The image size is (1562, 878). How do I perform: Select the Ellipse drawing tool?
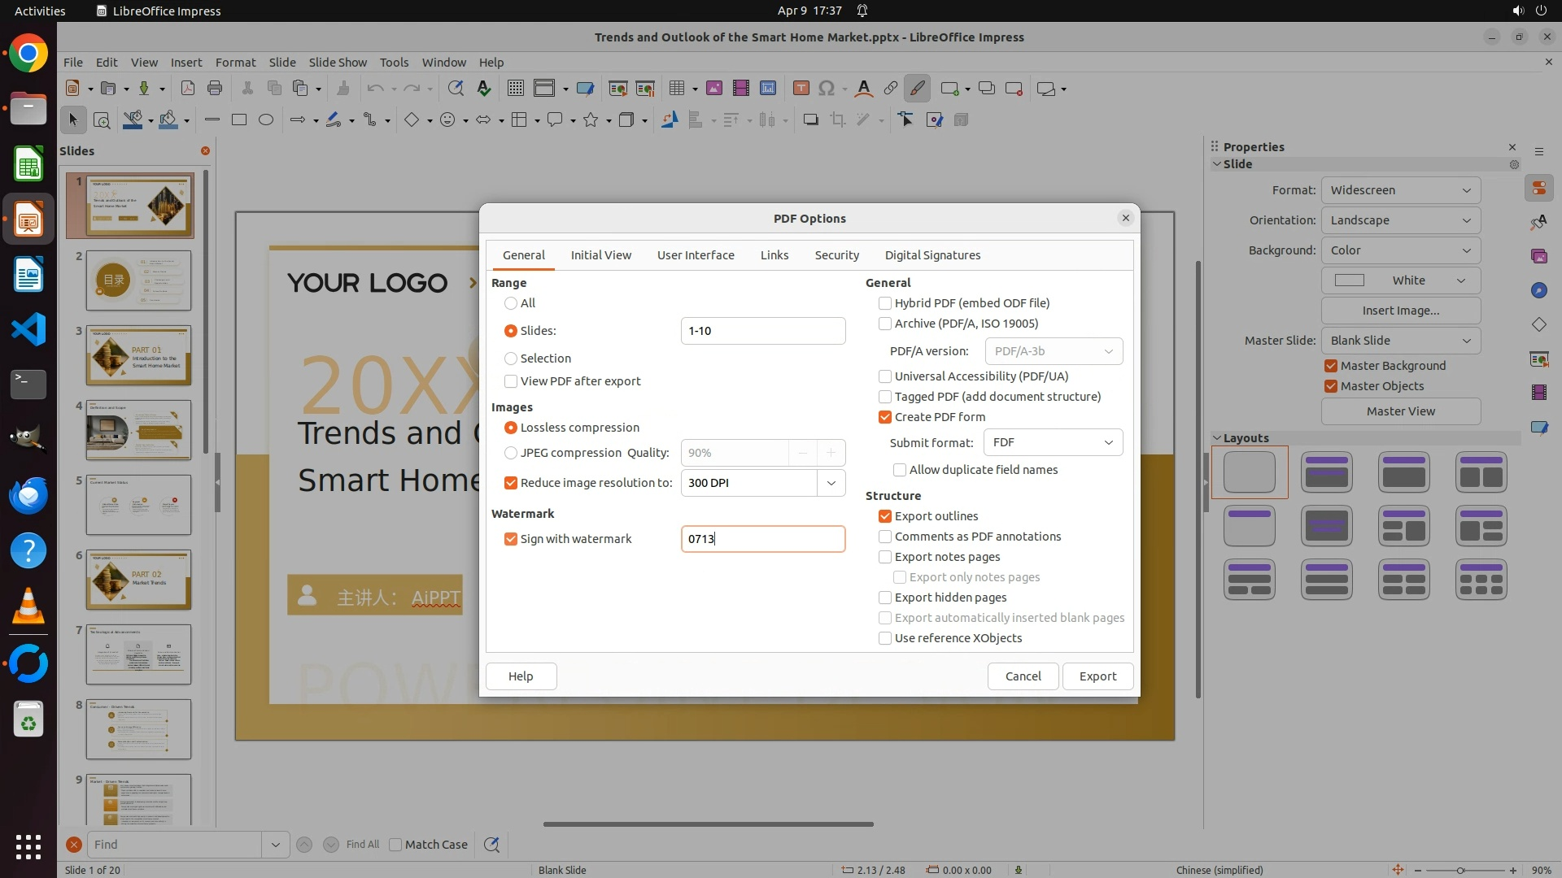tap(266, 120)
